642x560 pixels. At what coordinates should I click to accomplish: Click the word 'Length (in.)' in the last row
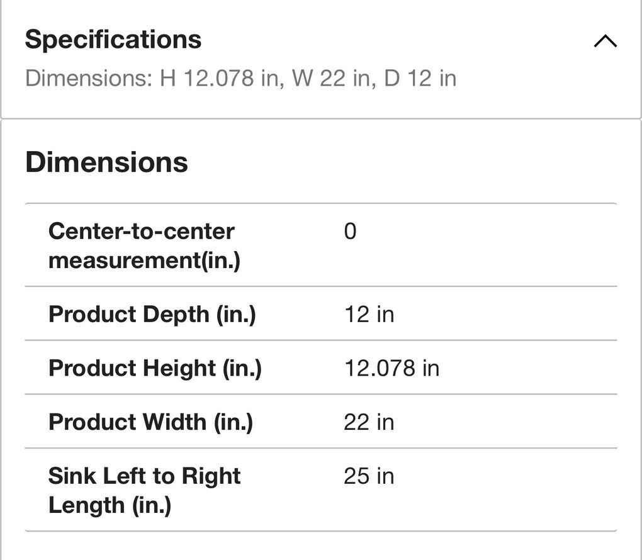point(110,505)
